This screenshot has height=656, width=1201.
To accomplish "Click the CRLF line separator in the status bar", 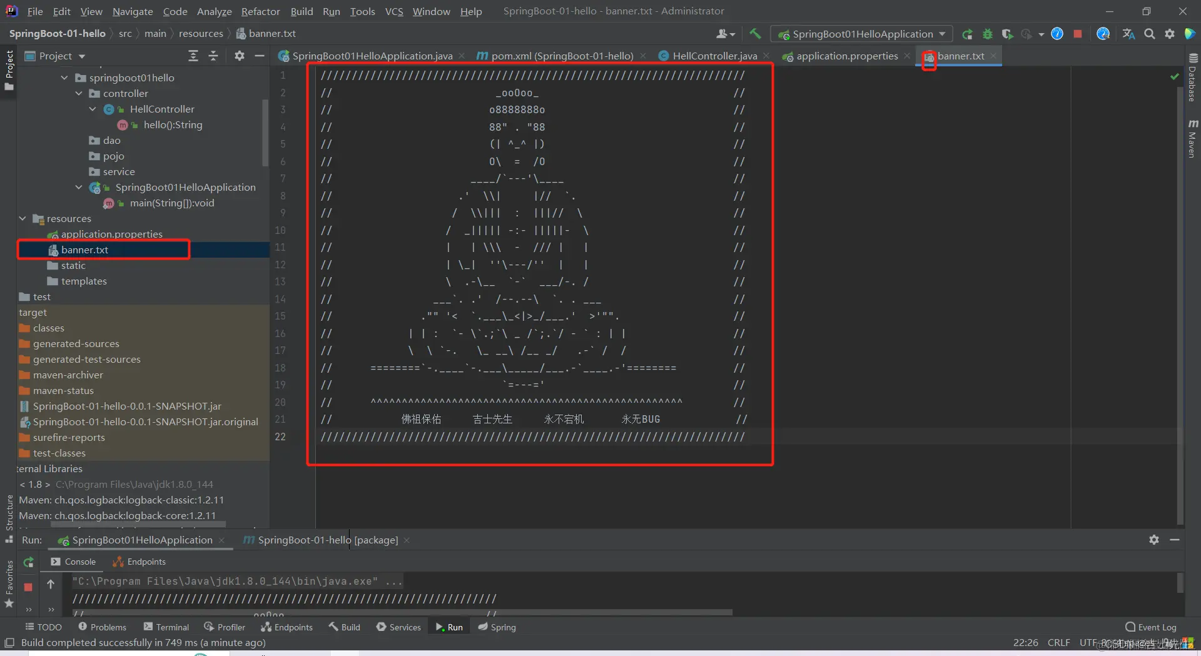I will 1058,643.
